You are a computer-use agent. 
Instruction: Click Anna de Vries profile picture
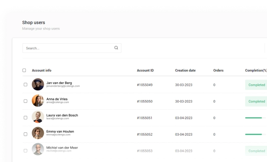(38, 100)
